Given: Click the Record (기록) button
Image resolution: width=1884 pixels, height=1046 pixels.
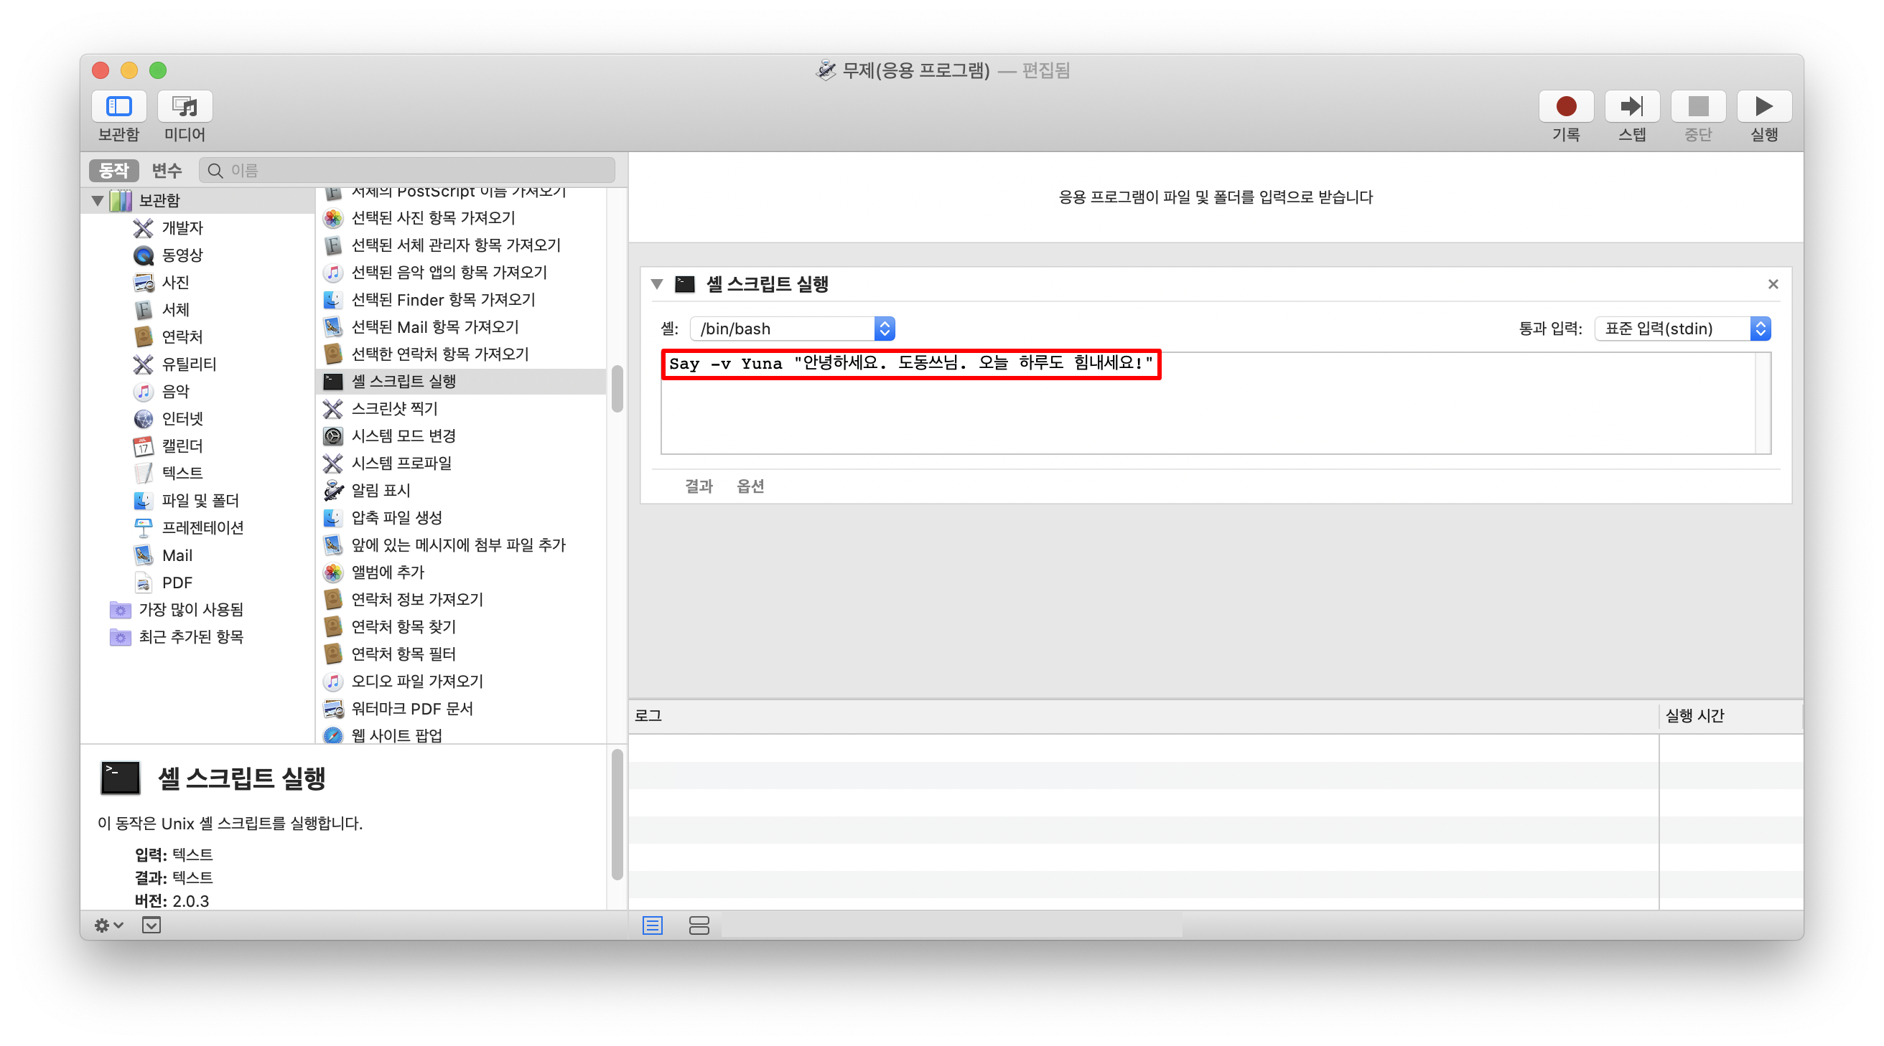Looking at the screenshot, I should (x=1565, y=107).
